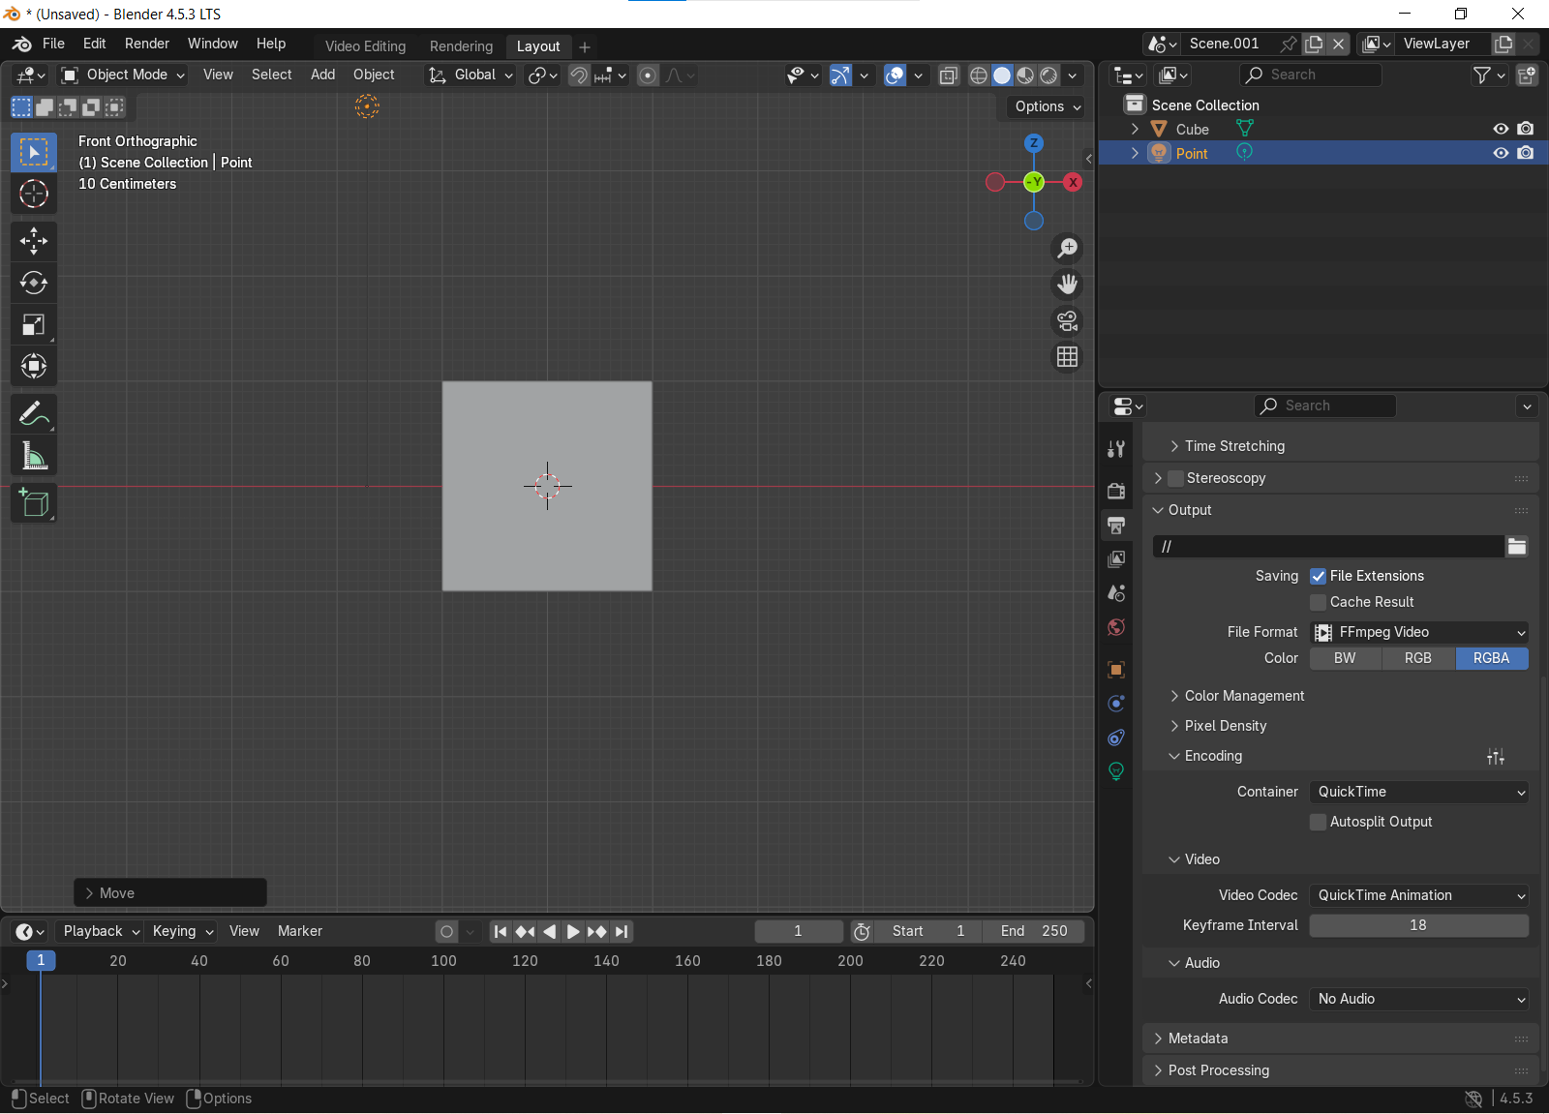Activate the Rotate tool
The height and width of the screenshot is (1114, 1549).
click(x=34, y=283)
